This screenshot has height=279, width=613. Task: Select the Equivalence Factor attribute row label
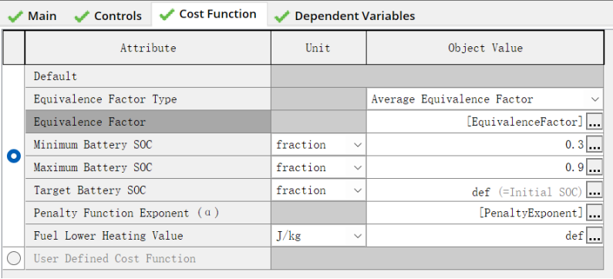pyautogui.click(x=148, y=122)
